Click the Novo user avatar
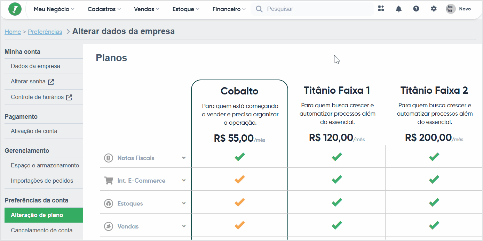 tap(451, 9)
